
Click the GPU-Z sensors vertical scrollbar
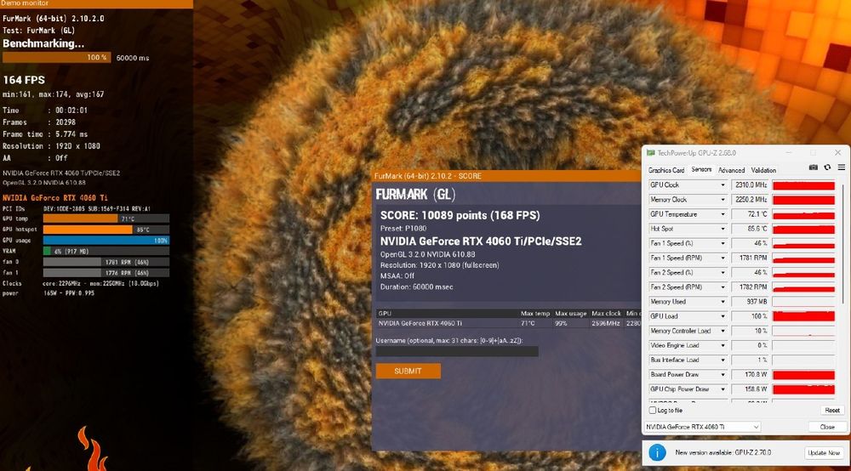[842, 244]
